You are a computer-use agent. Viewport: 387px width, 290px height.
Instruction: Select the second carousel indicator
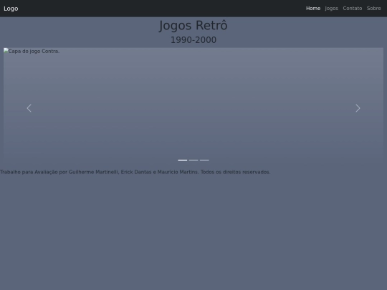coord(193,160)
